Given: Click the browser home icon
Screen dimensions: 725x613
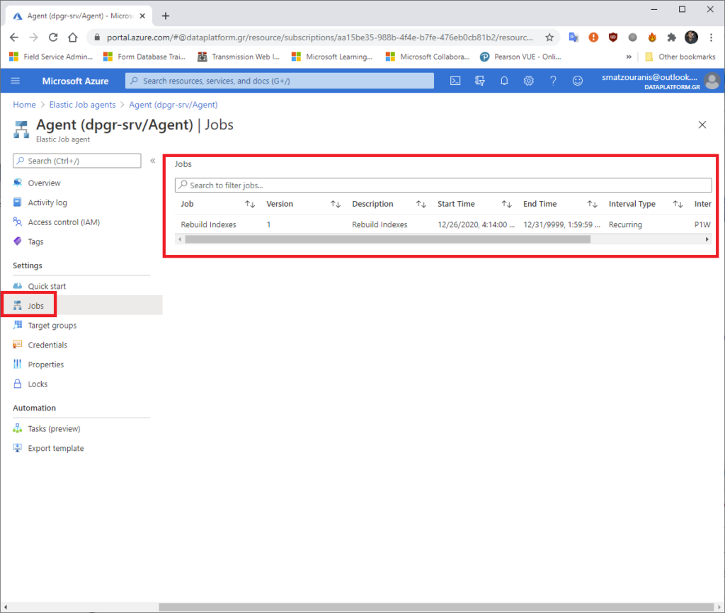Looking at the screenshot, I should (73, 38).
